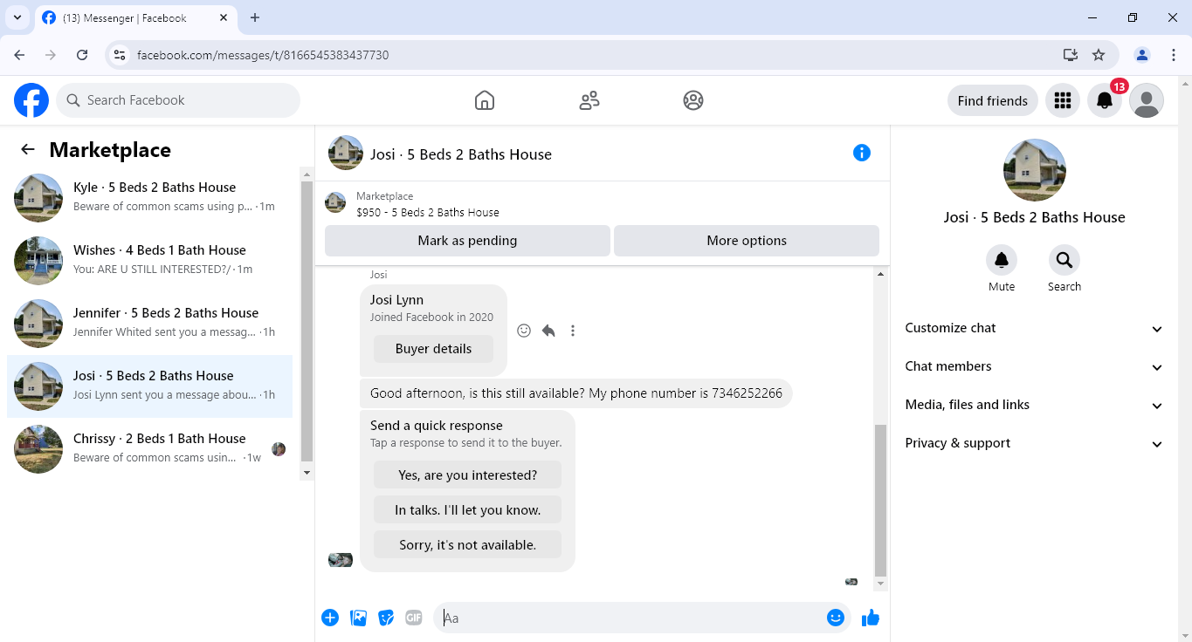The image size is (1192, 642).
Task: Send a thumbs-up like
Action: click(x=871, y=618)
